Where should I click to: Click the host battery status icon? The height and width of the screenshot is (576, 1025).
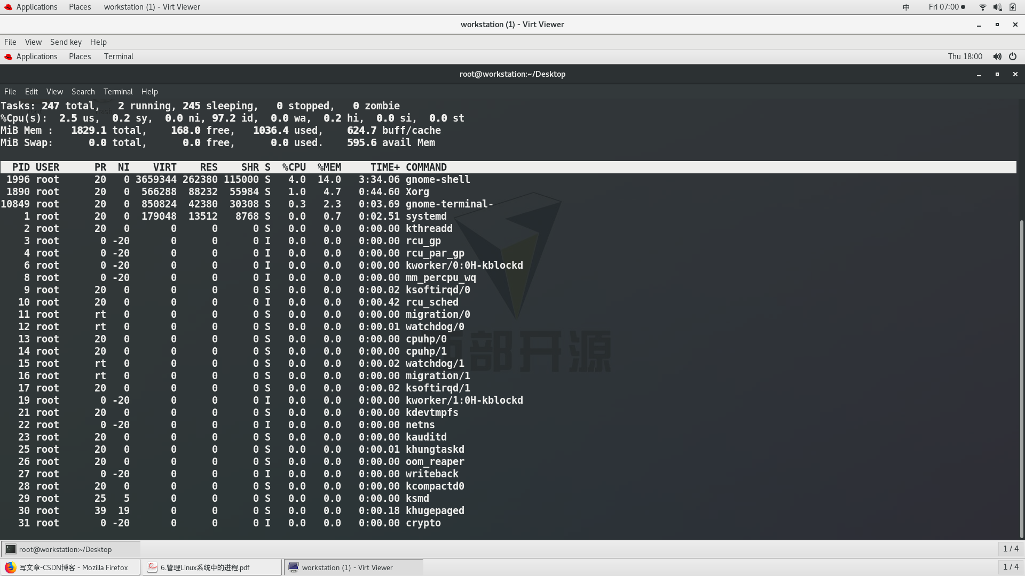point(1013,7)
